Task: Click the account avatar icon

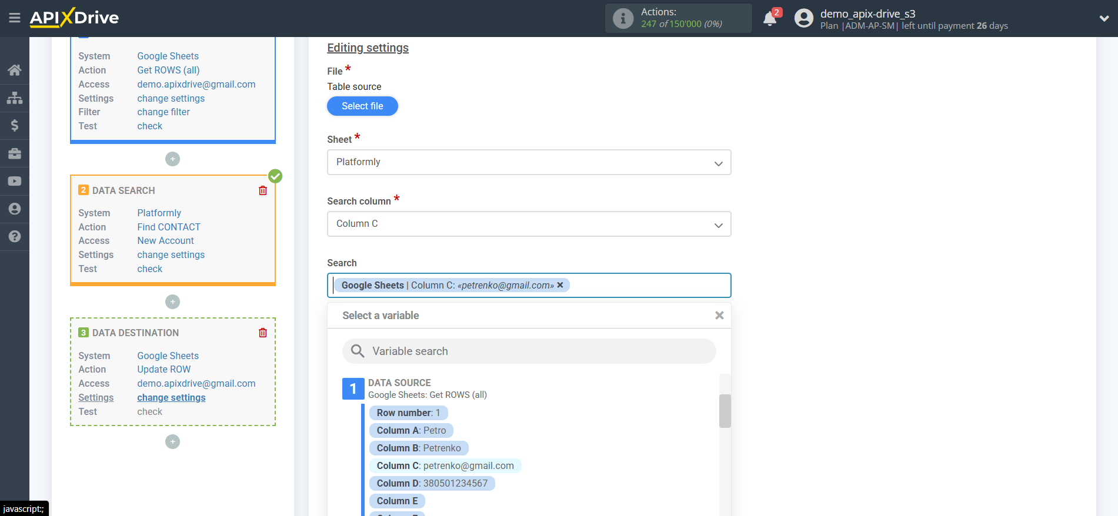Action: [803, 18]
